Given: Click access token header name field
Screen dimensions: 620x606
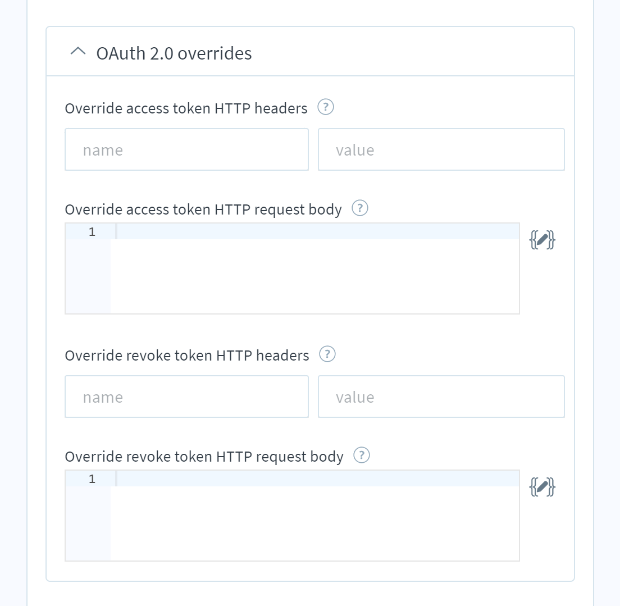Looking at the screenshot, I should [186, 149].
